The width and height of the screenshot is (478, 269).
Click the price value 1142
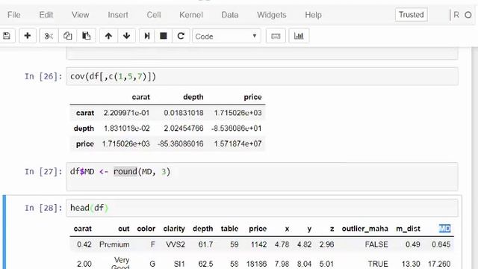point(259,244)
